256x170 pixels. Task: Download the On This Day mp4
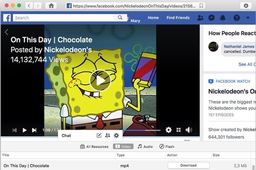tap(189, 165)
